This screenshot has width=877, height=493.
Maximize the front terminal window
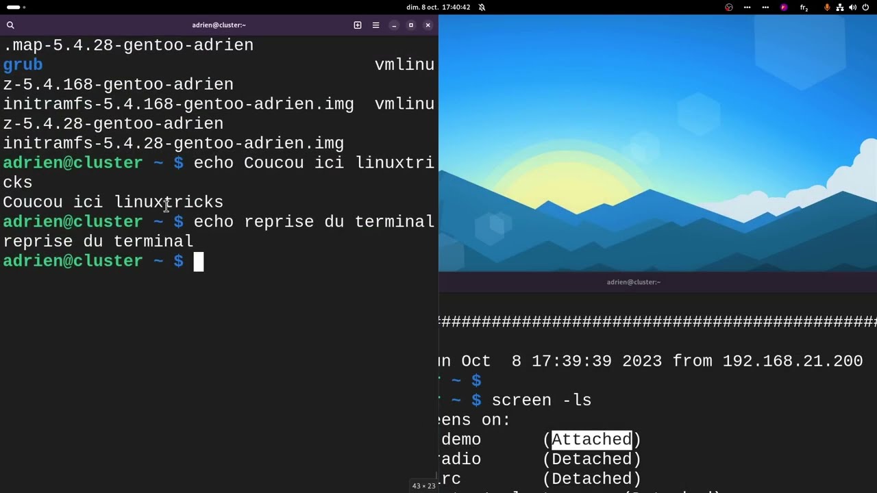click(411, 25)
